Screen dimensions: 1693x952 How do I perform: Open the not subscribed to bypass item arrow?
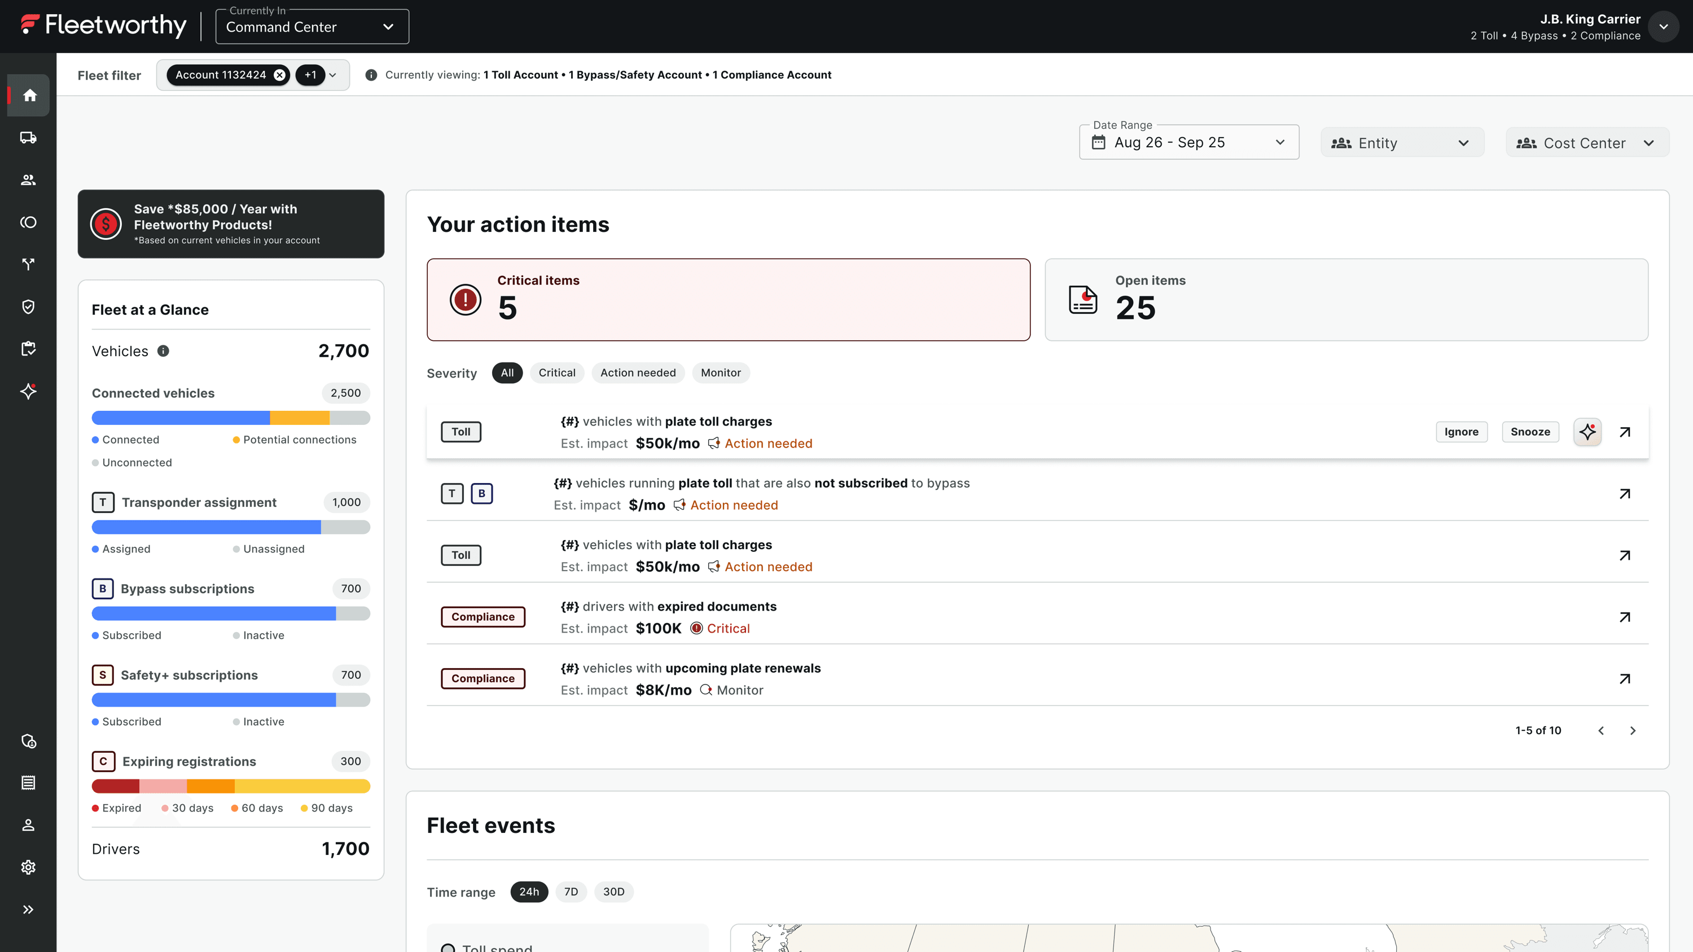point(1625,493)
